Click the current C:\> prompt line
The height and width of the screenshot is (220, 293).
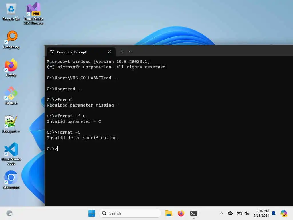pyautogui.click(x=52, y=149)
